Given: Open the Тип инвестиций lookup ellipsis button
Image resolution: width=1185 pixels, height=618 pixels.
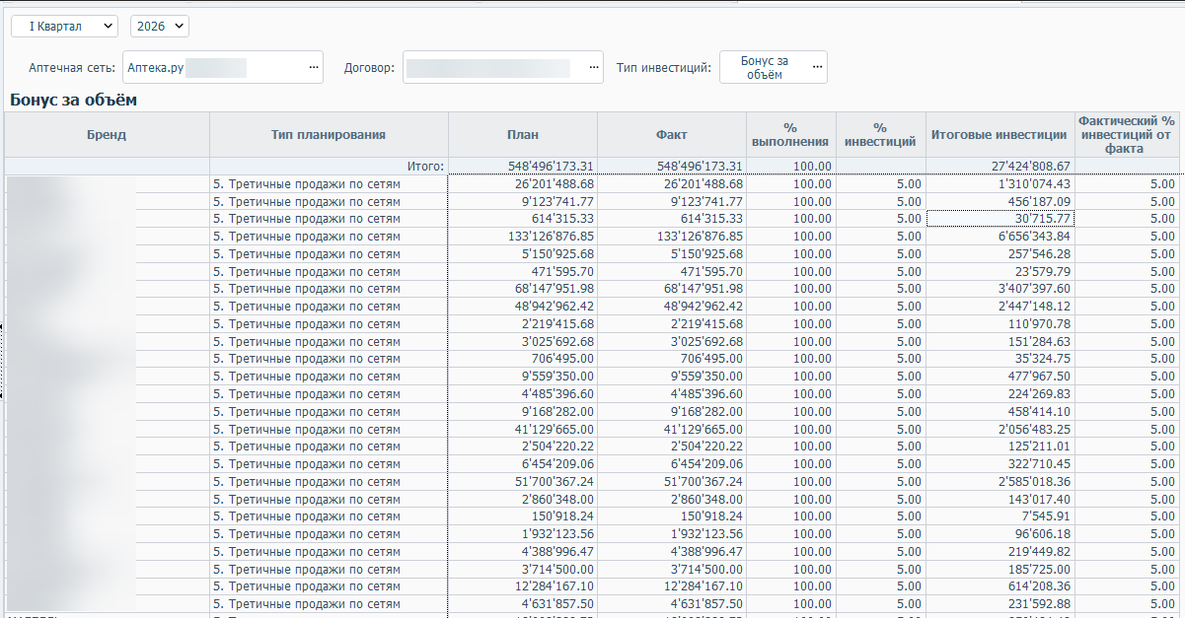Looking at the screenshot, I should click(x=817, y=68).
